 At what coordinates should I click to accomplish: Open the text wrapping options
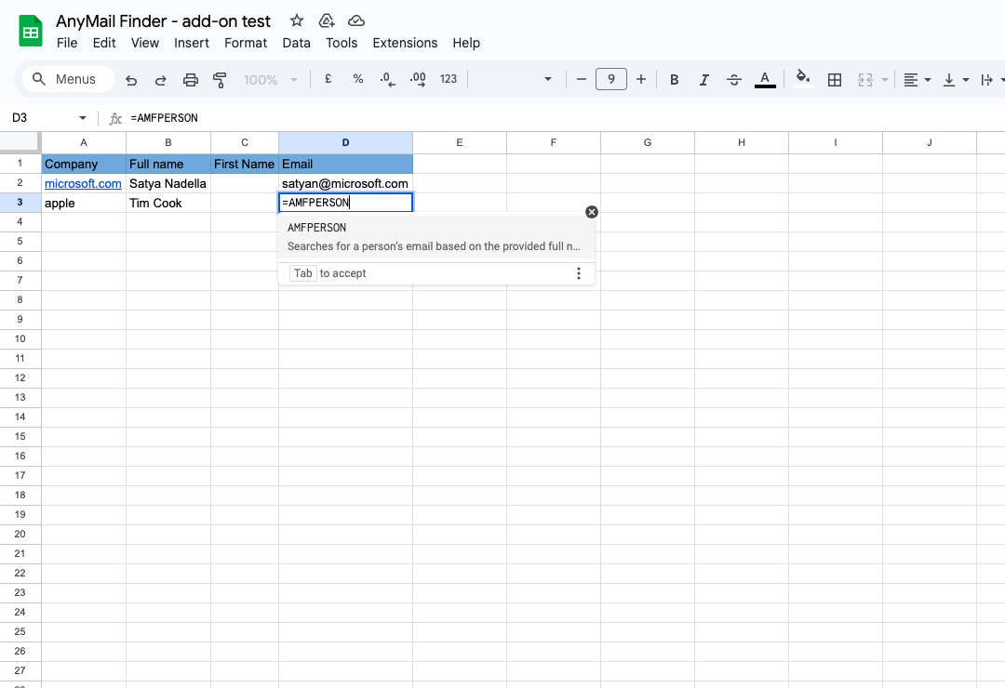click(x=991, y=79)
